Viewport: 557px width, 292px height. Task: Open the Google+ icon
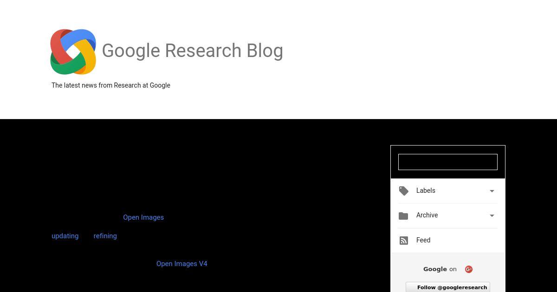[x=469, y=269]
